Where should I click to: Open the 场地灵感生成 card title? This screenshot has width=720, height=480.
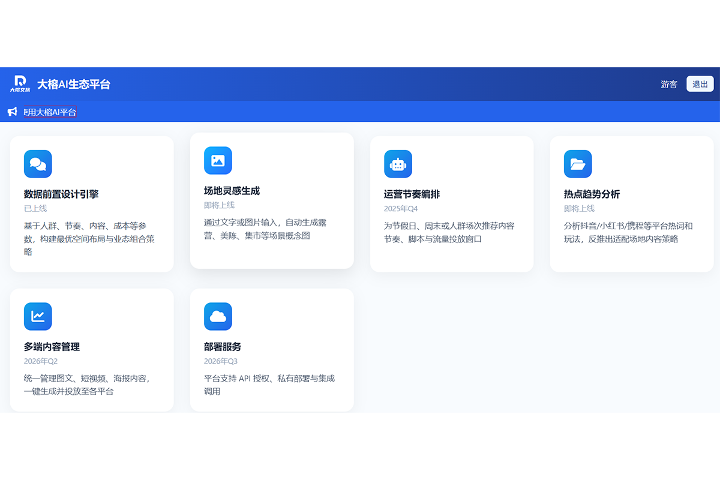point(232,191)
